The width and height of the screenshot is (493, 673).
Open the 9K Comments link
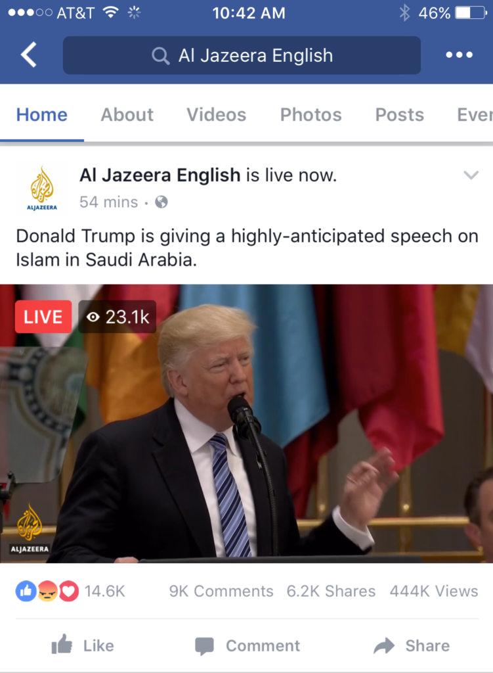(221, 591)
